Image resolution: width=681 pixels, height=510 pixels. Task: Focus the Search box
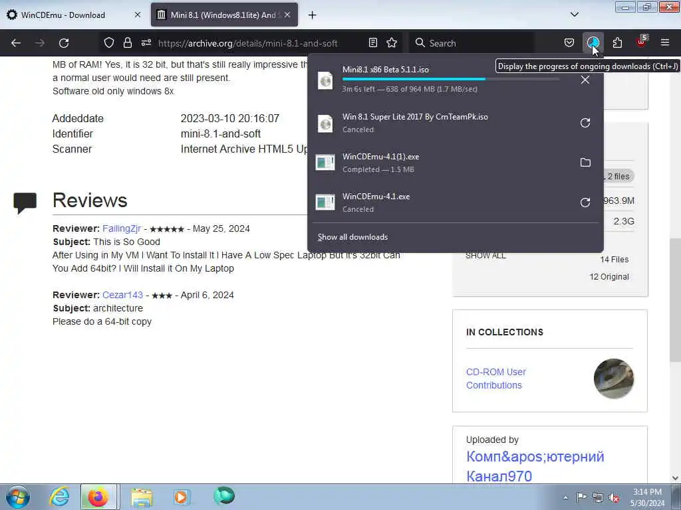pos(472,43)
